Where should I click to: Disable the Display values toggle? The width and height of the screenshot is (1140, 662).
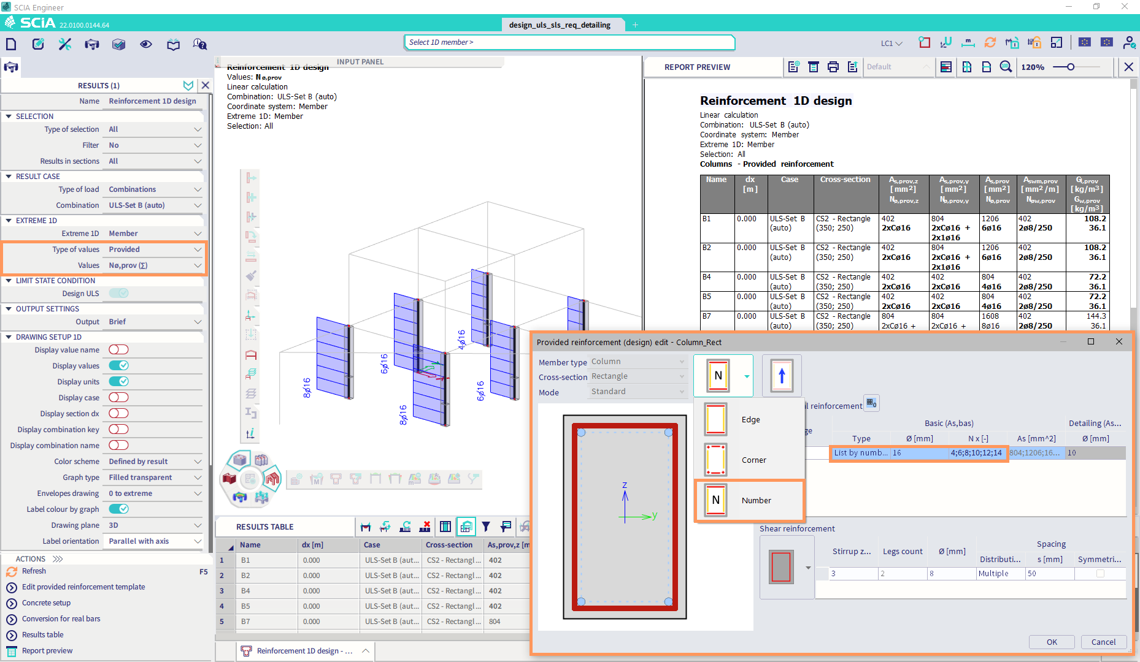[x=120, y=365]
